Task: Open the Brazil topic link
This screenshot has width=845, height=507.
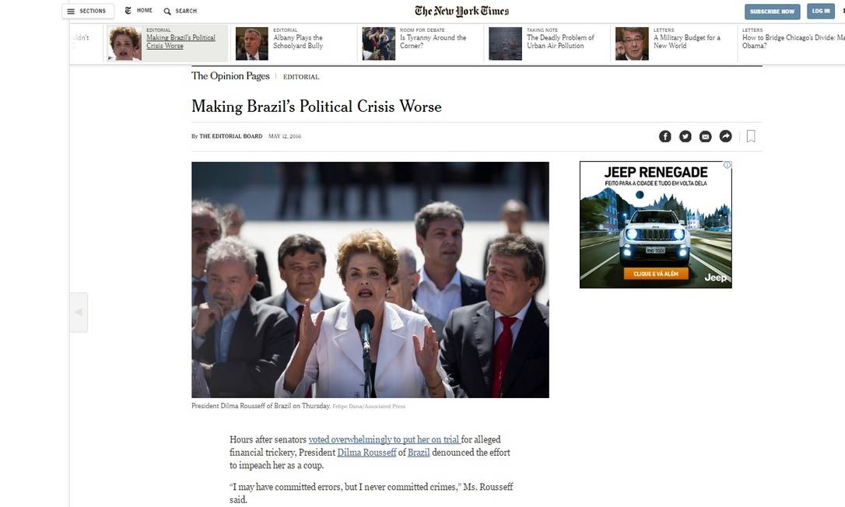Action: tap(419, 453)
